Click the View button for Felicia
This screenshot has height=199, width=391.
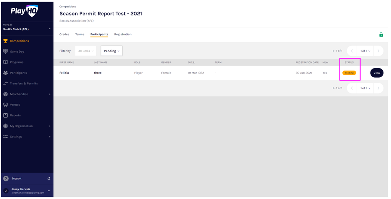[376, 73]
